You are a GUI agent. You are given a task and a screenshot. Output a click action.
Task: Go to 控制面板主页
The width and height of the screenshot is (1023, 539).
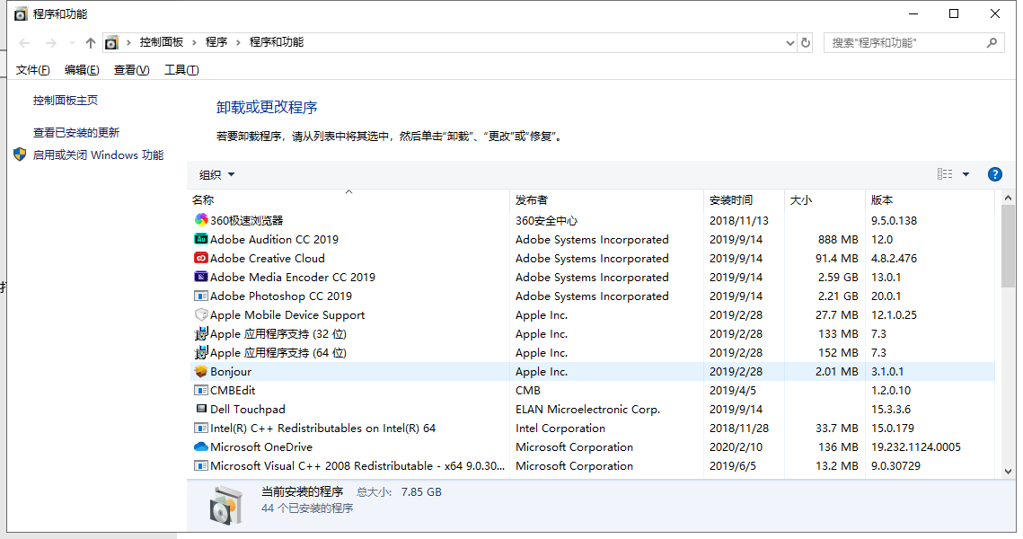(x=66, y=100)
